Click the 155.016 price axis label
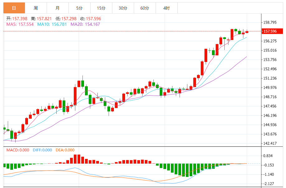286x188 pixels. tap(270, 50)
